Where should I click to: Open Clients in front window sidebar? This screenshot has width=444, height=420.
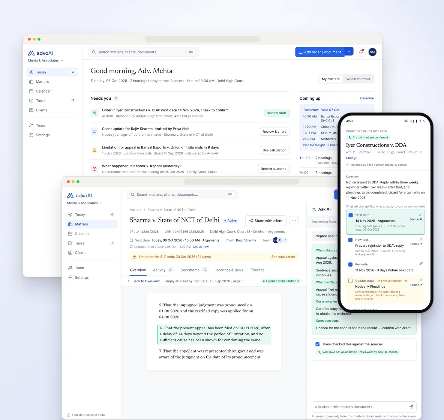click(91, 253)
